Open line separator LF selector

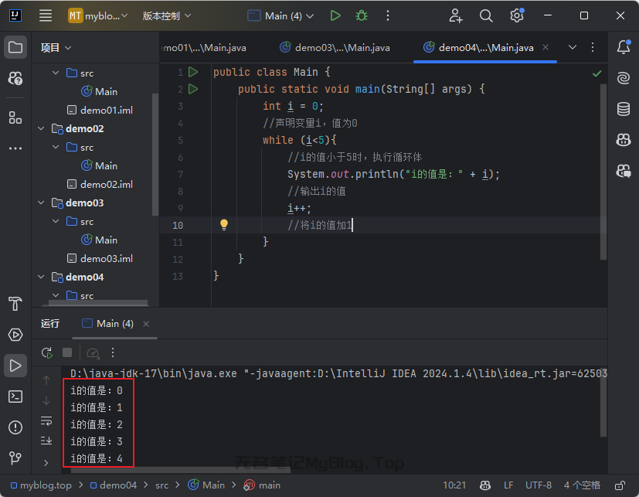(508, 485)
